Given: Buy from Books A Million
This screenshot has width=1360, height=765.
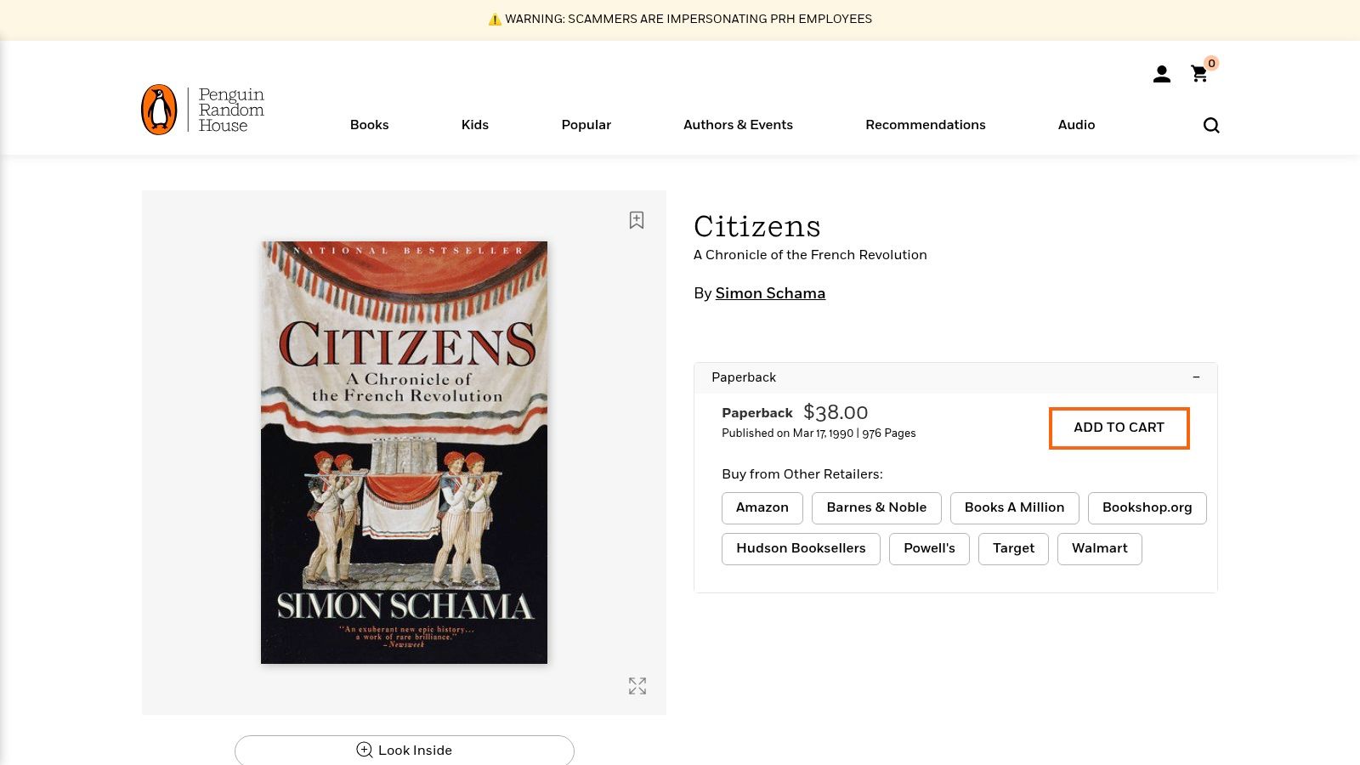Looking at the screenshot, I should (1014, 507).
